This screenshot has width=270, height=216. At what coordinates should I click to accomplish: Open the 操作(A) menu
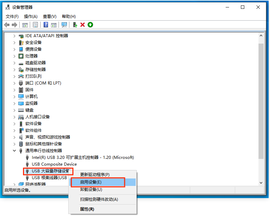pyautogui.click(x=31, y=17)
